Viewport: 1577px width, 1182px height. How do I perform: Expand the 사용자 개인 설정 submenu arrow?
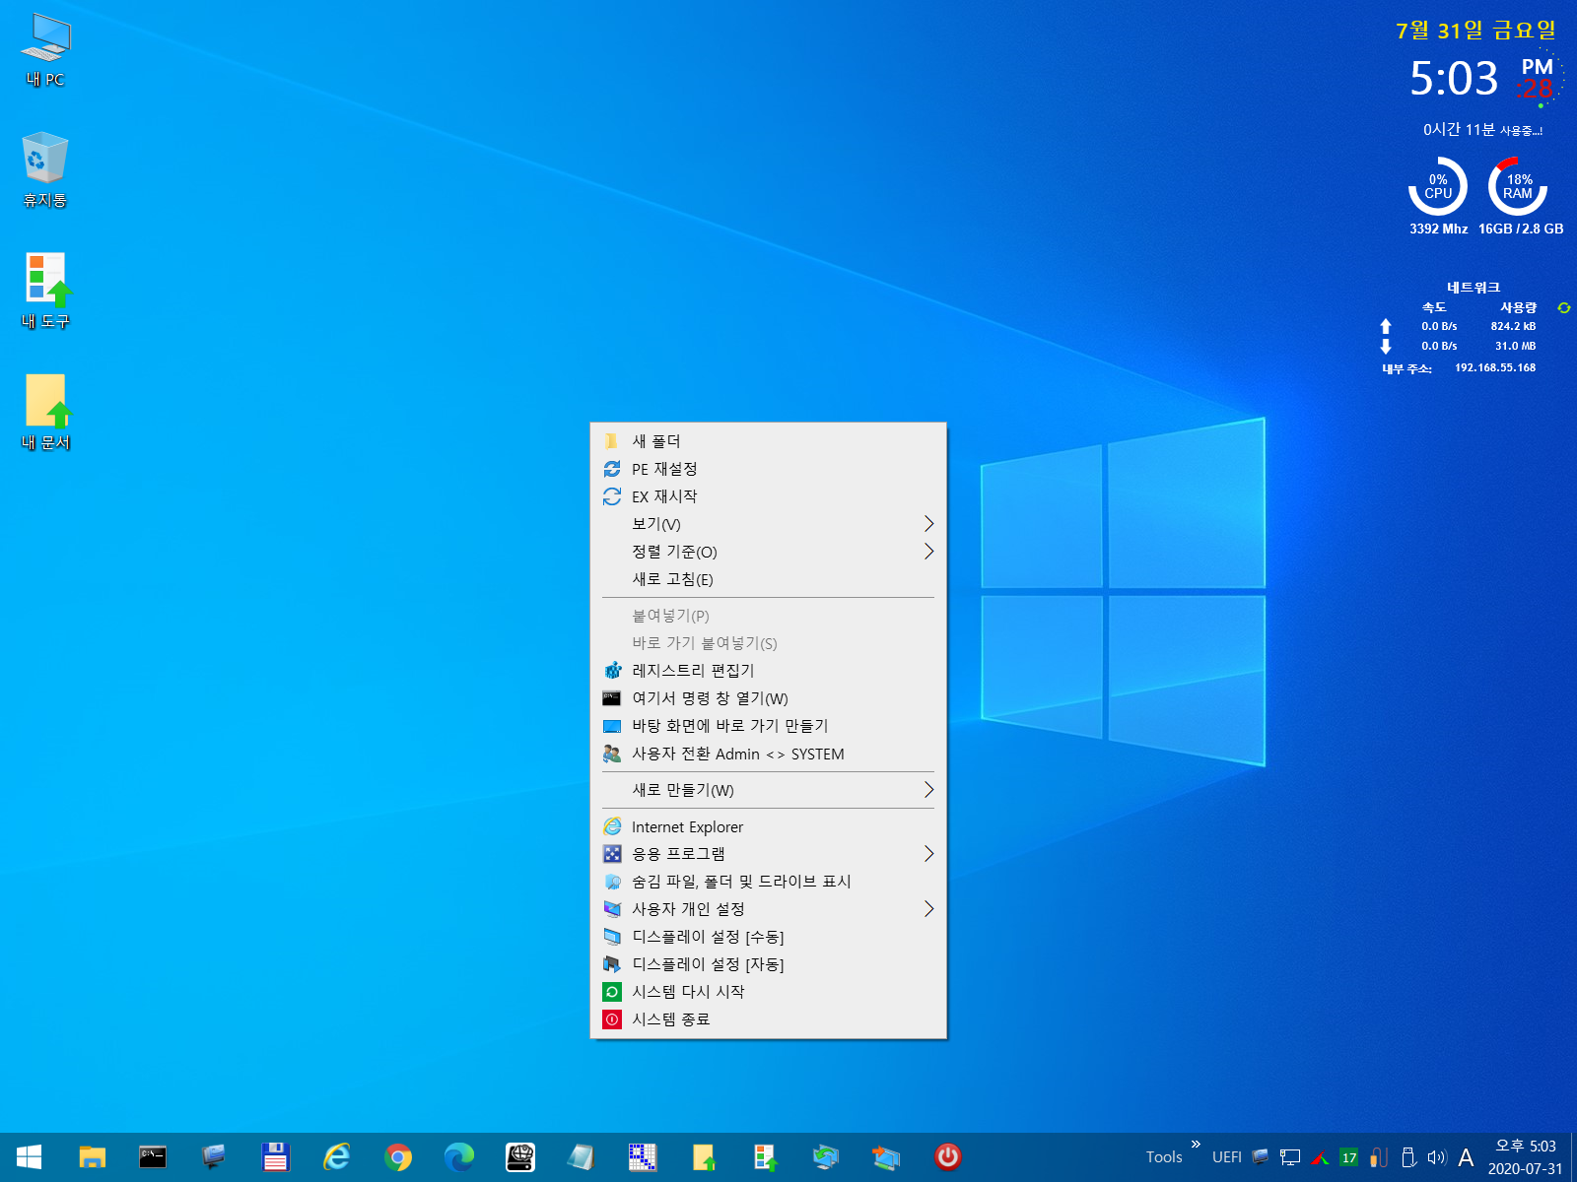[x=928, y=909]
